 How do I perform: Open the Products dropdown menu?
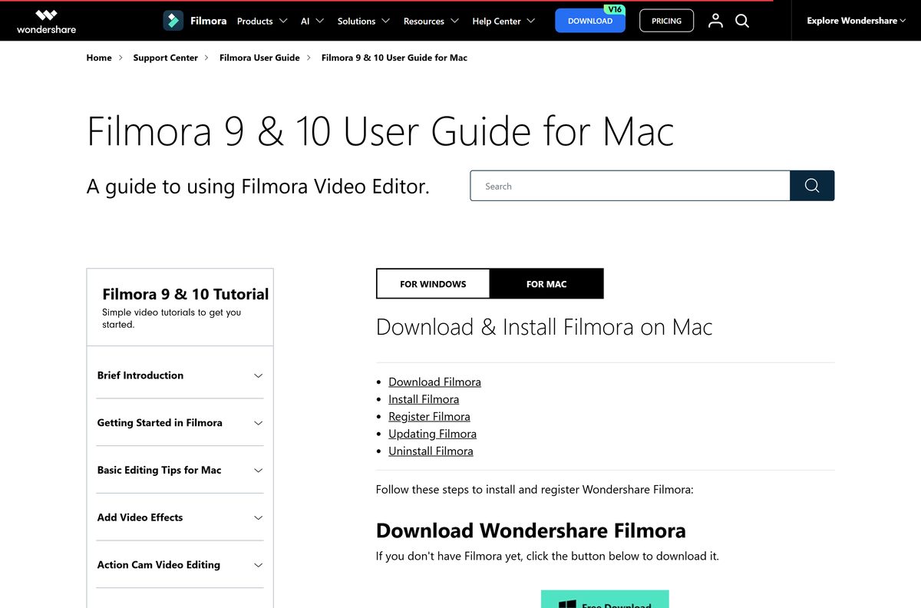pyautogui.click(x=262, y=21)
